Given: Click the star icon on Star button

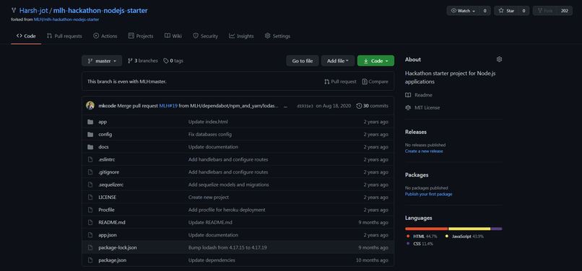Looking at the screenshot, I should (501, 11).
